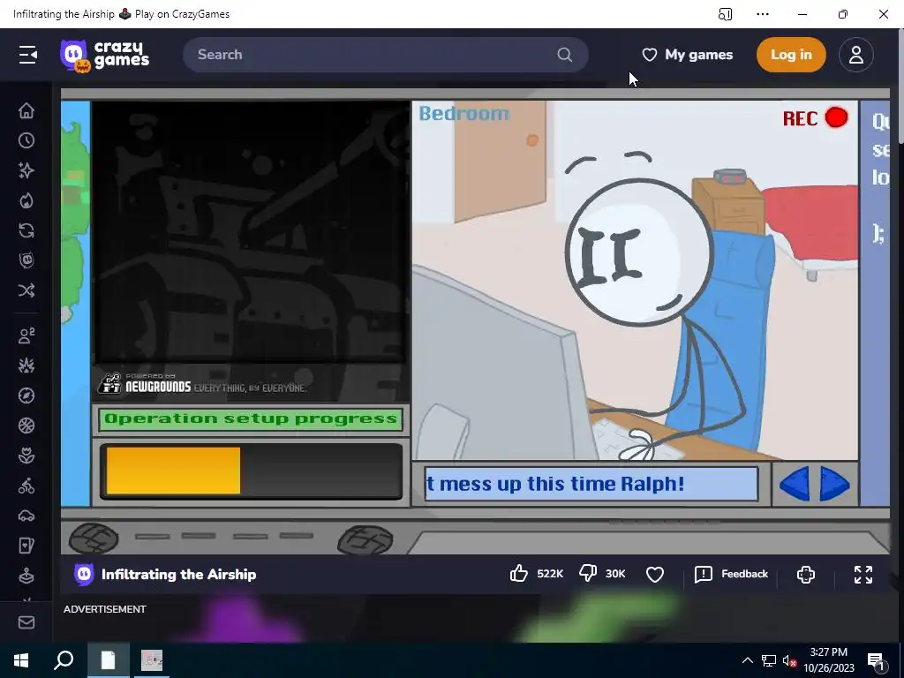Screen dimensions: 904x678
Task: Click the left blue arrow in game
Action: [x=795, y=484]
